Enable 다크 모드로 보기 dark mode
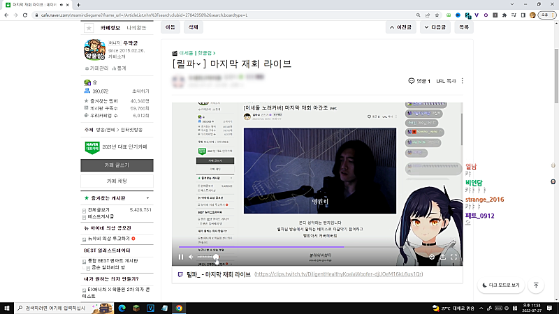 pos(502,285)
